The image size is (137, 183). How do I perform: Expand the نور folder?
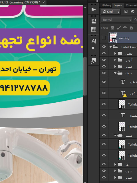click(x=115, y=164)
